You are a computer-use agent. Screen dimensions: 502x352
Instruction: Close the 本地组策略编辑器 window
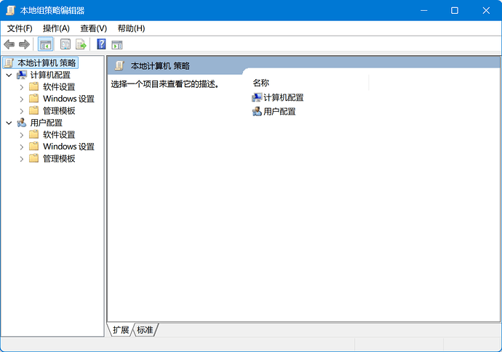(486, 11)
